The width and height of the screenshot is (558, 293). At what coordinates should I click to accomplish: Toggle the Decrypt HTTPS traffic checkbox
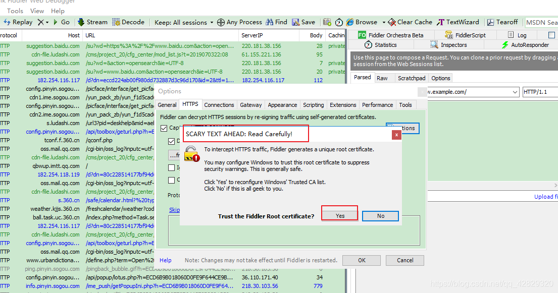pos(171,141)
